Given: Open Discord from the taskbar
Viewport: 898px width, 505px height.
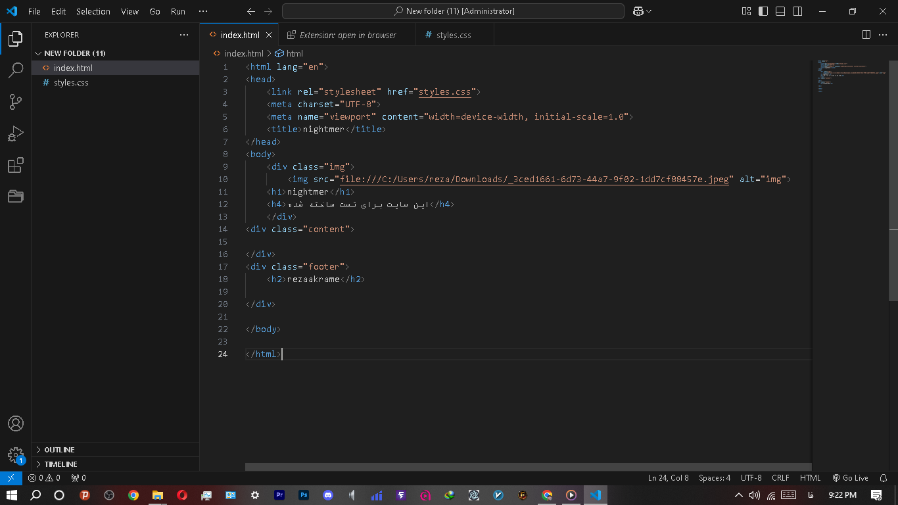Looking at the screenshot, I should (329, 495).
